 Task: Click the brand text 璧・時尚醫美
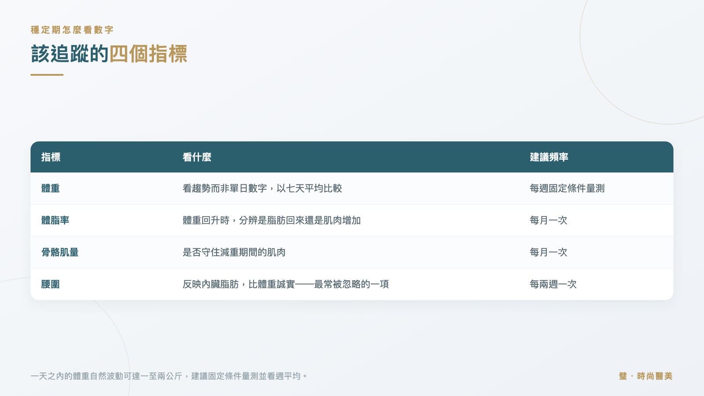pos(645,376)
